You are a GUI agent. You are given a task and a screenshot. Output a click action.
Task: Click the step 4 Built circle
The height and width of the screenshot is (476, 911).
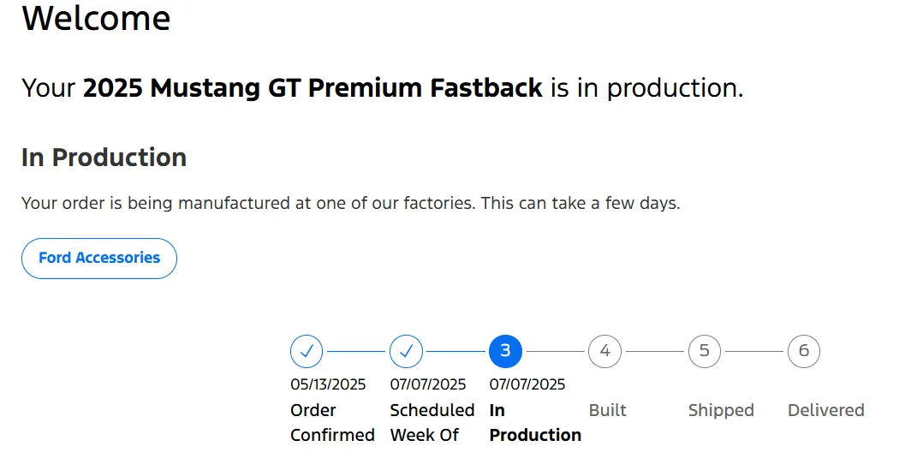604,351
